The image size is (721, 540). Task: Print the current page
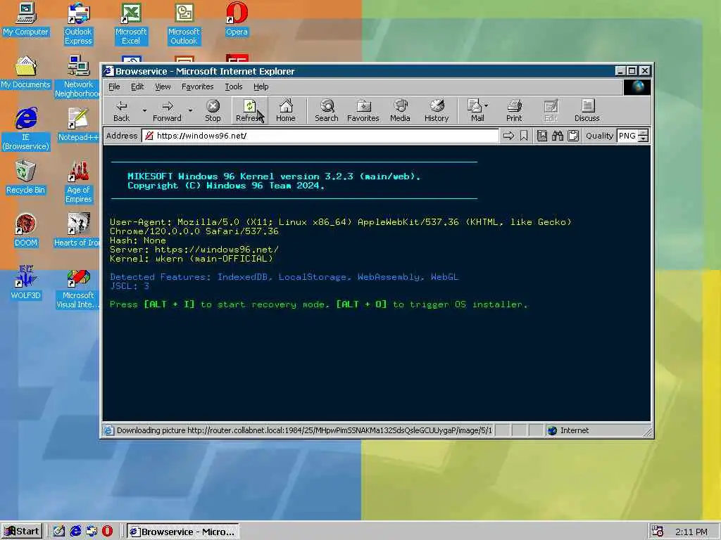point(514,110)
